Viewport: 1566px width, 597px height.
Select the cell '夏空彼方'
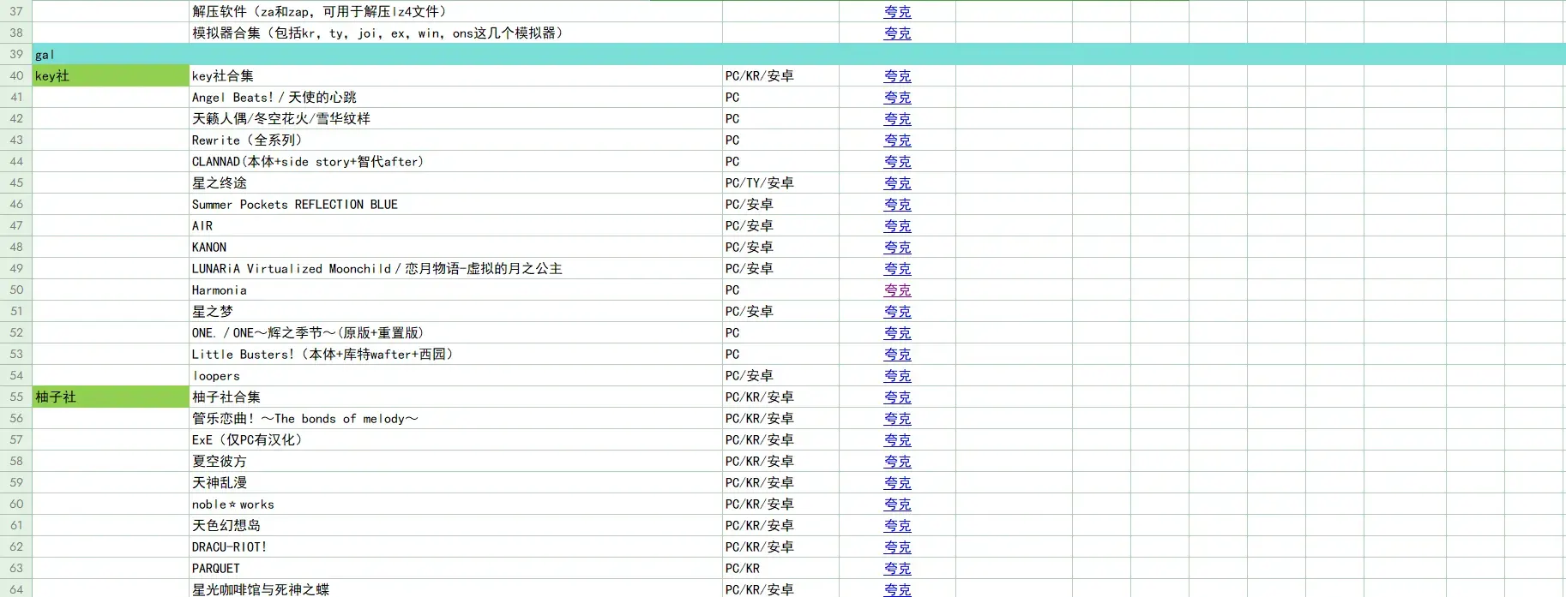tap(455, 461)
